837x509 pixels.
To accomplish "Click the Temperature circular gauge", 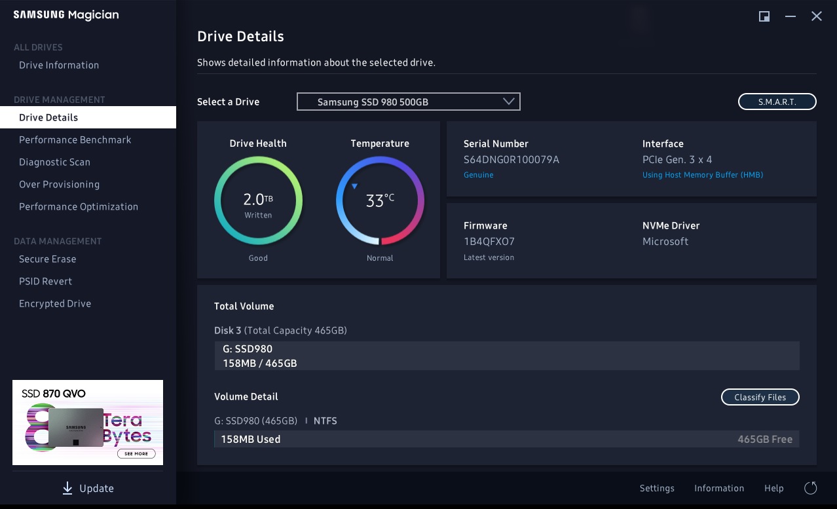I will coord(380,200).
